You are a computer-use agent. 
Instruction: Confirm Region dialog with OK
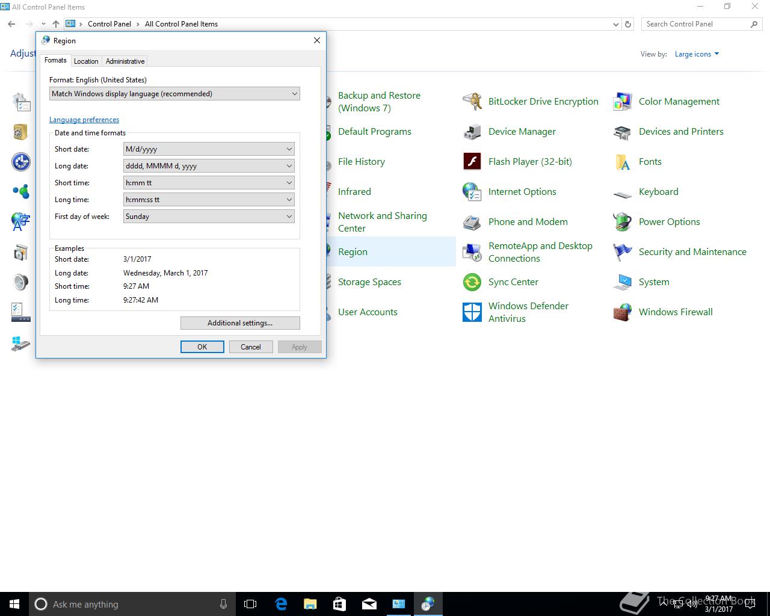[x=202, y=347]
